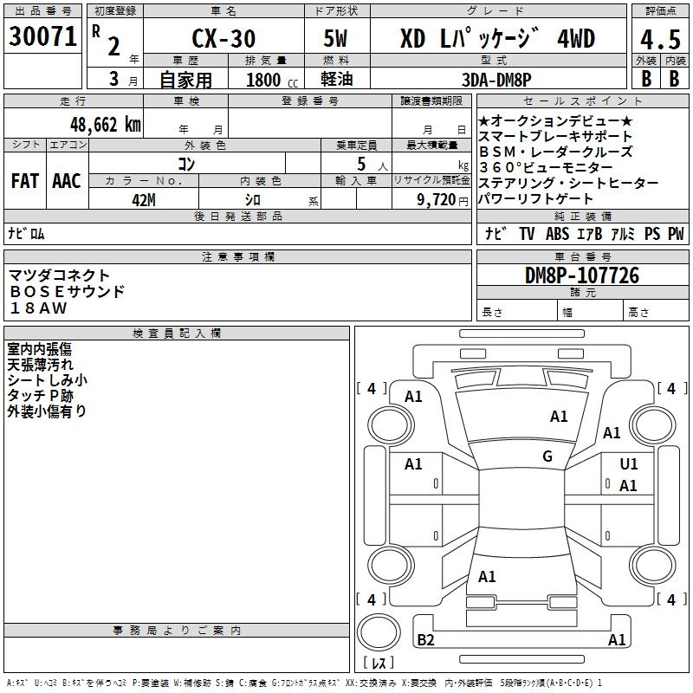
Task: Click the color number 42M
Action: (144, 200)
